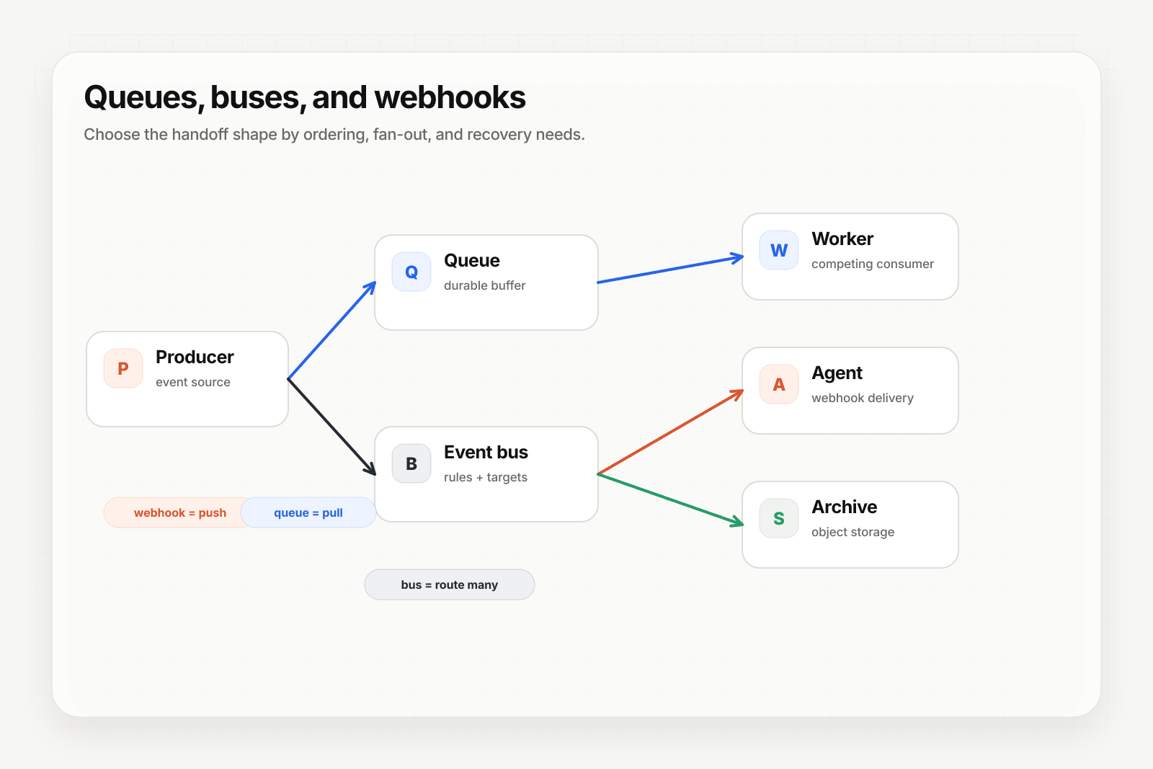Click the 'competing consumer' subtitle
The width and height of the screenshot is (1153, 769).
(873, 264)
